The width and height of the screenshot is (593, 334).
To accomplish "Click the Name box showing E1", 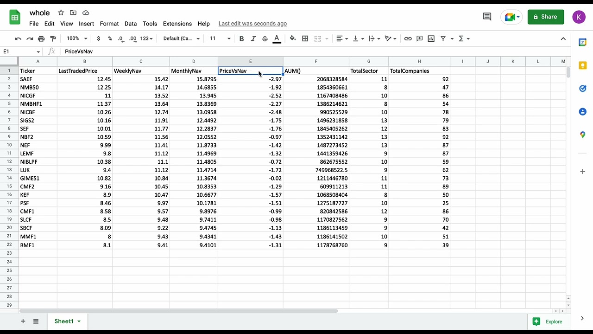I will coord(21,51).
